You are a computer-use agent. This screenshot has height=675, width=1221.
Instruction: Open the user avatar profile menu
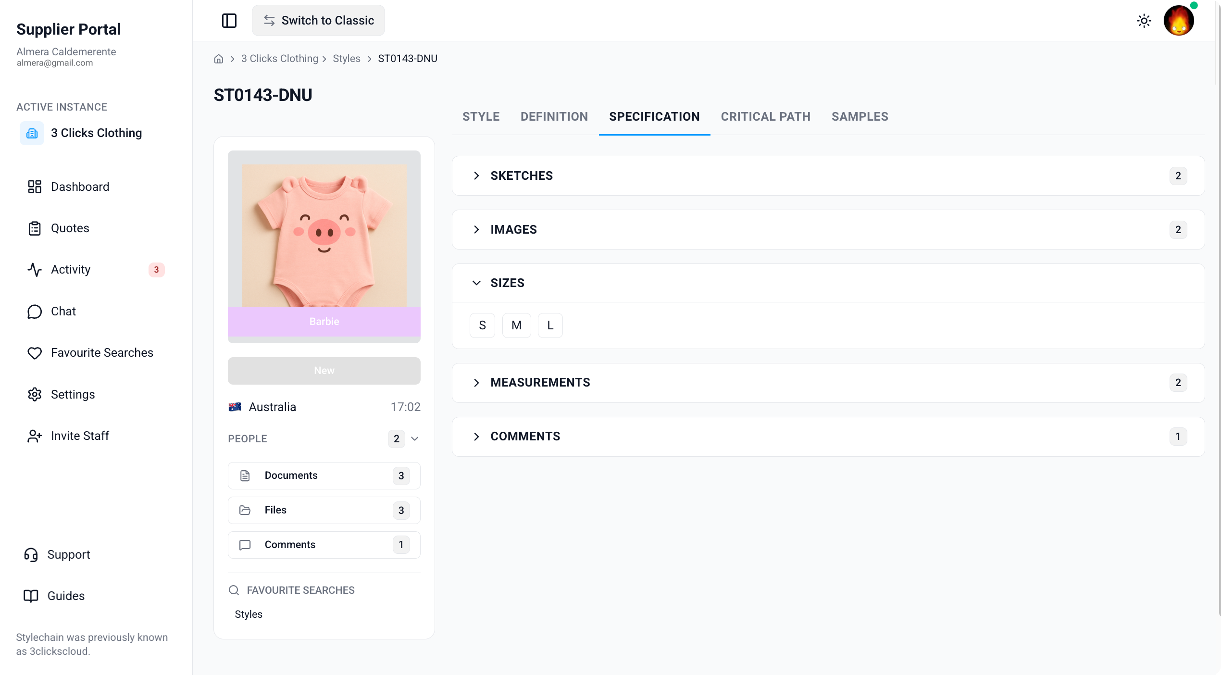(x=1179, y=21)
